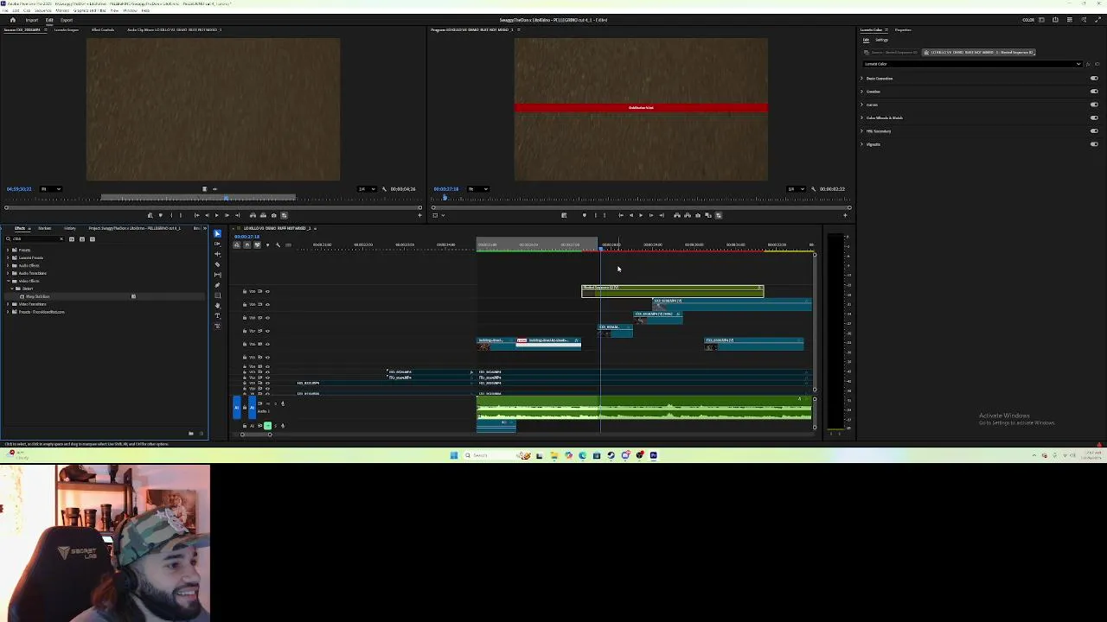This screenshot has height=622, width=1107.
Task: Open the History panel tab
Action: 70,228
